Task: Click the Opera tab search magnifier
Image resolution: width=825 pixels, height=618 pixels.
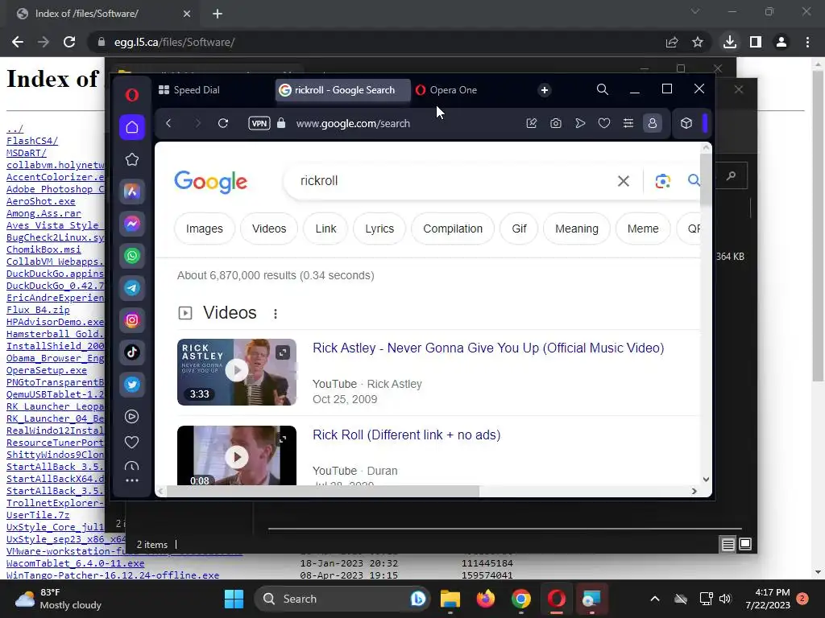Action: [603, 90]
